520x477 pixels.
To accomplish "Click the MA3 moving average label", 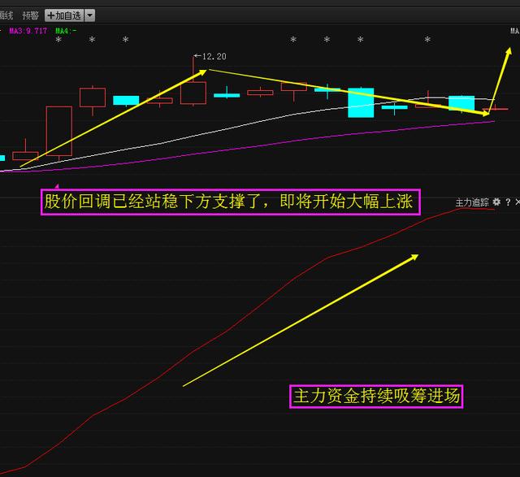I will (x=28, y=30).
